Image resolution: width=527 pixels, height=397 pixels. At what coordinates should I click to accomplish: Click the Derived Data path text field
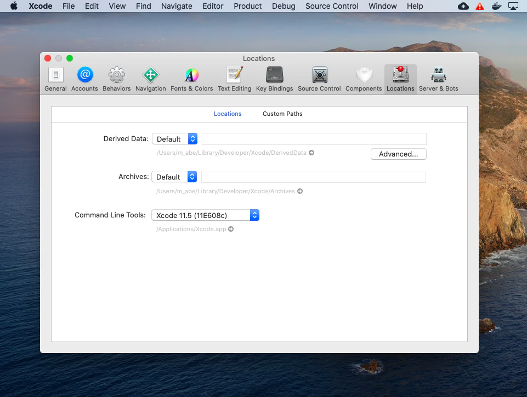(x=314, y=139)
